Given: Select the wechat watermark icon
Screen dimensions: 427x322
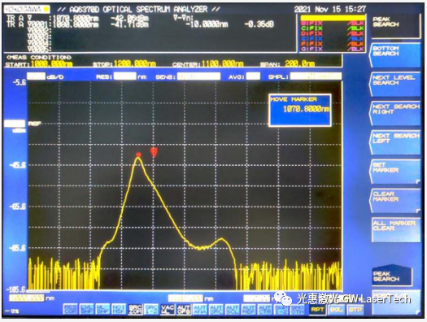Looking at the screenshot, I should (x=283, y=298).
